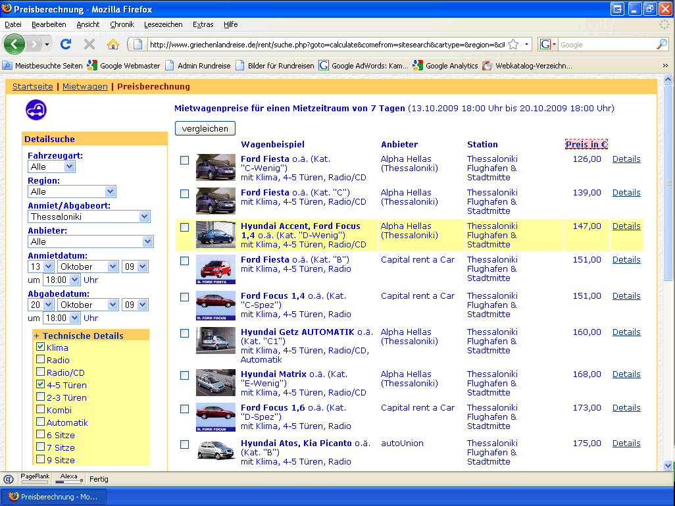Uncheck the Klima checkbox

pyautogui.click(x=41, y=347)
